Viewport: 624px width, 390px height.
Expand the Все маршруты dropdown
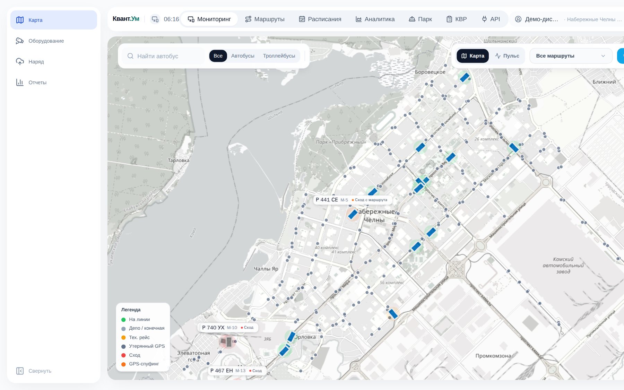571,56
